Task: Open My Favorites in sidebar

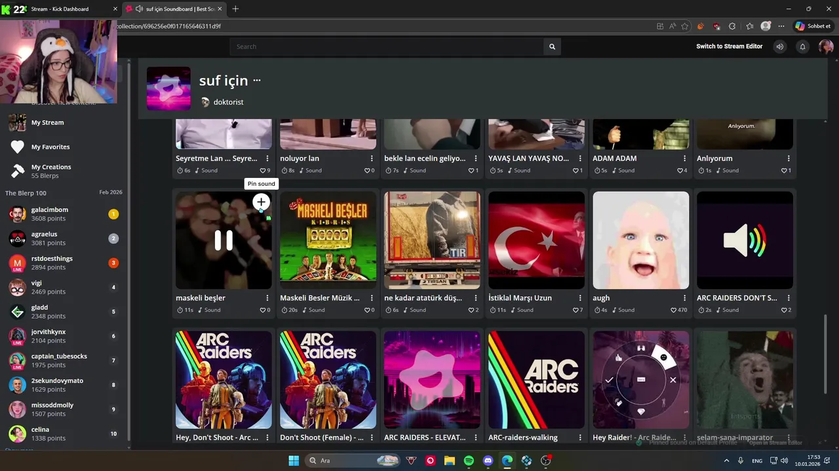Action: (50, 147)
